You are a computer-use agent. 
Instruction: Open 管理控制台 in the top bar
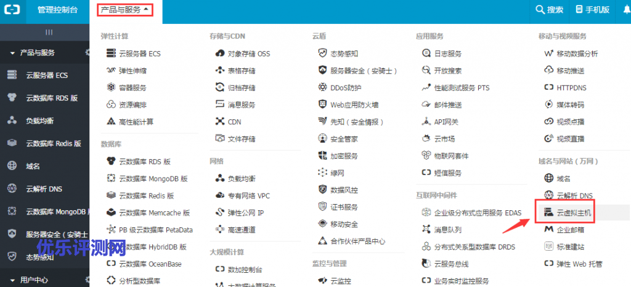[x=57, y=10]
